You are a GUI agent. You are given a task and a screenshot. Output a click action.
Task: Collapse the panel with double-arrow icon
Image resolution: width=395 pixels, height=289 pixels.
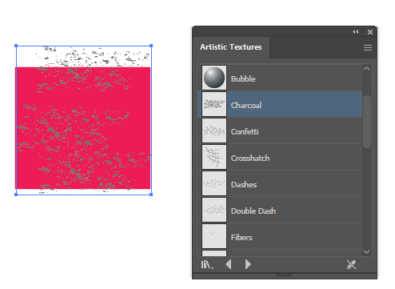tap(356, 32)
